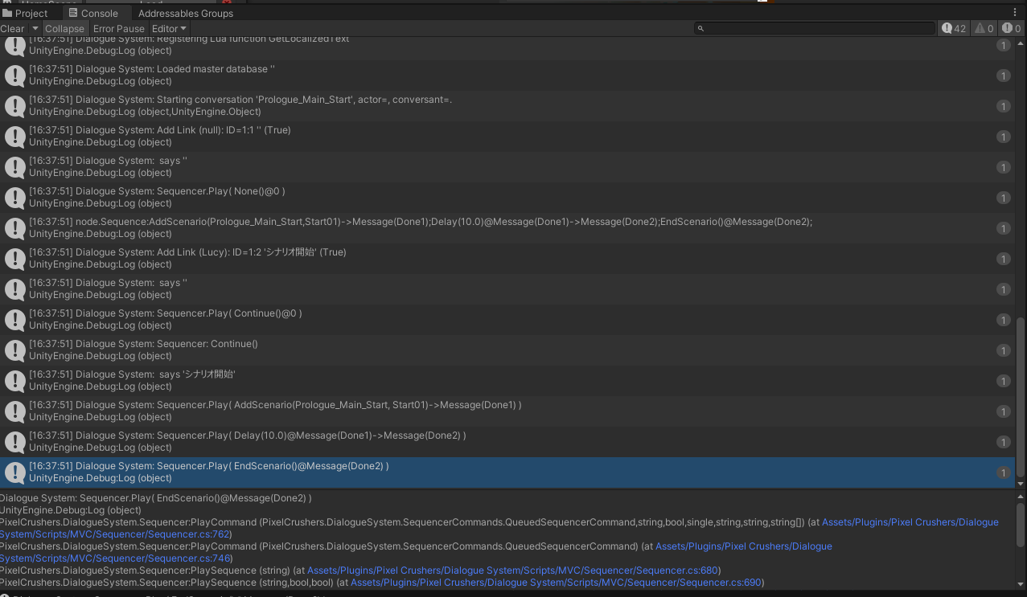Click count badge of 'Delay(10.0)@Message(Done1)' log
The image size is (1027, 597).
(x=1003, y=443)
